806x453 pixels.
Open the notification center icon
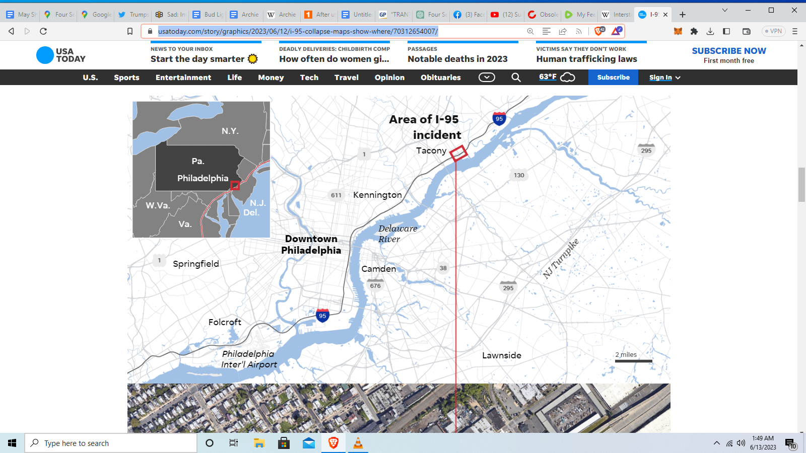[790, 443]
